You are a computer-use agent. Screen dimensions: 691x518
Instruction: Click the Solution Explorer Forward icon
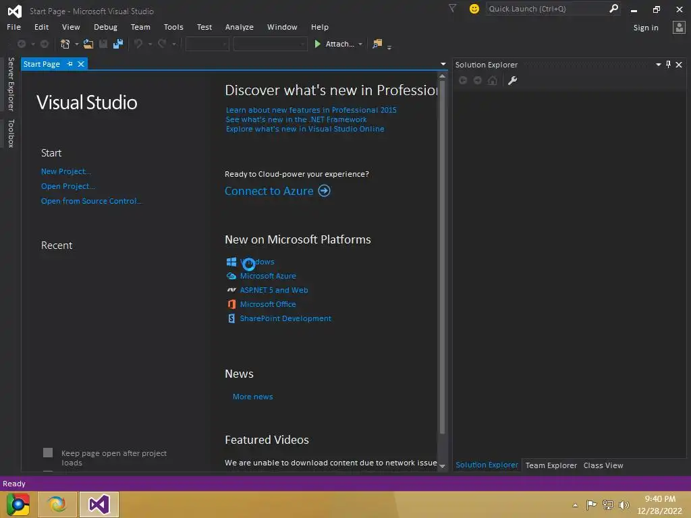click(477, 80)
